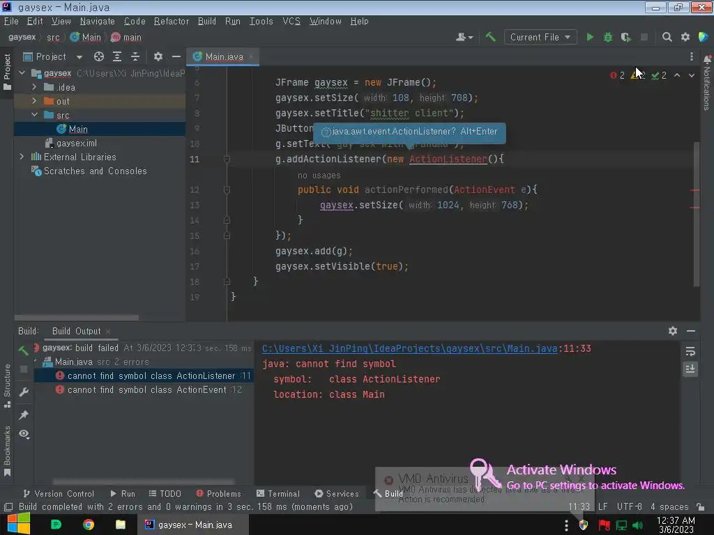The image size is (714, 535).
Task: Open Structure side tool window
Action: [x=7, y=386]
